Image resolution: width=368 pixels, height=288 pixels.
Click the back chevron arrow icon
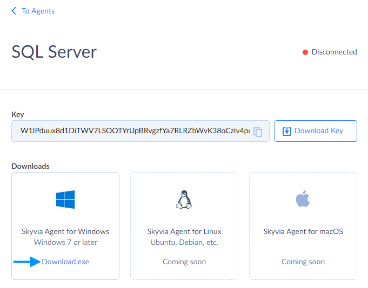14,11
